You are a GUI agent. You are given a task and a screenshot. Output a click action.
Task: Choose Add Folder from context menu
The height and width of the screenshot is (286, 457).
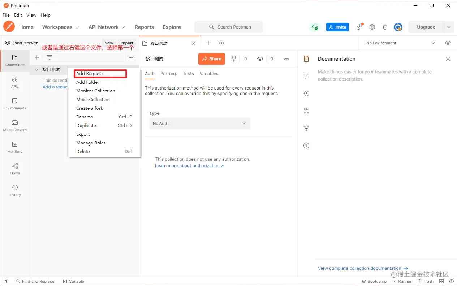(88, 82)
